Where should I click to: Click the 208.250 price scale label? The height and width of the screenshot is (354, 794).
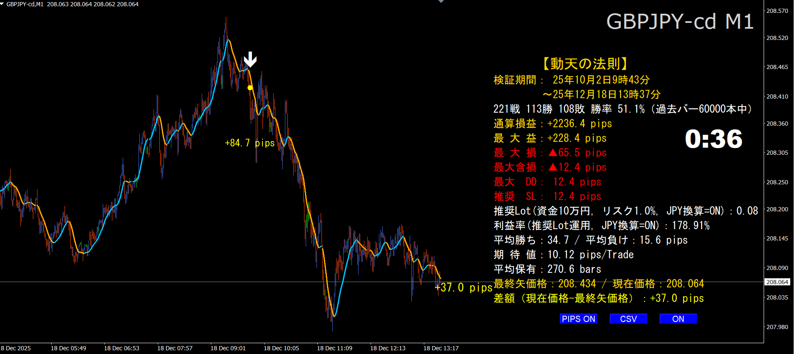[x=777, y=182]
